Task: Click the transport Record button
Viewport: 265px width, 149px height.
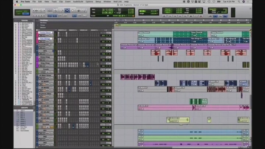Action: [201, 16]
